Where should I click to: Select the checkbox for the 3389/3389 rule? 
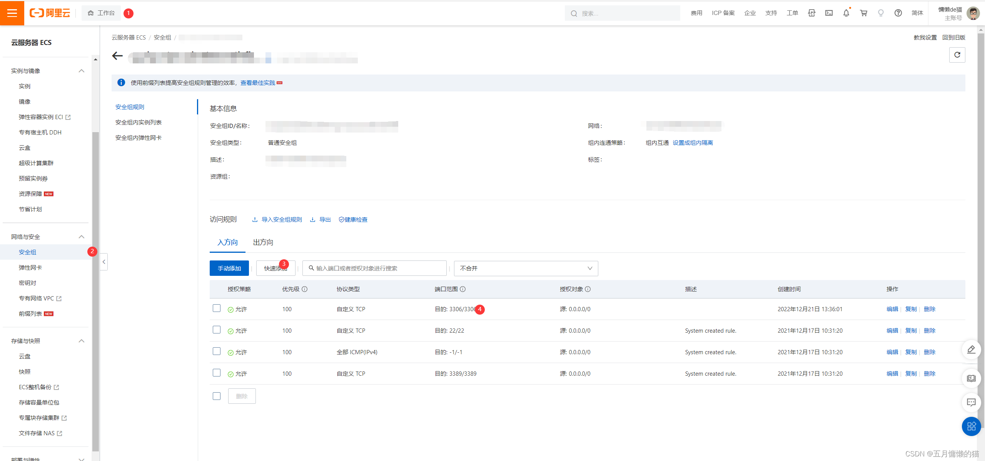(217, 373)
